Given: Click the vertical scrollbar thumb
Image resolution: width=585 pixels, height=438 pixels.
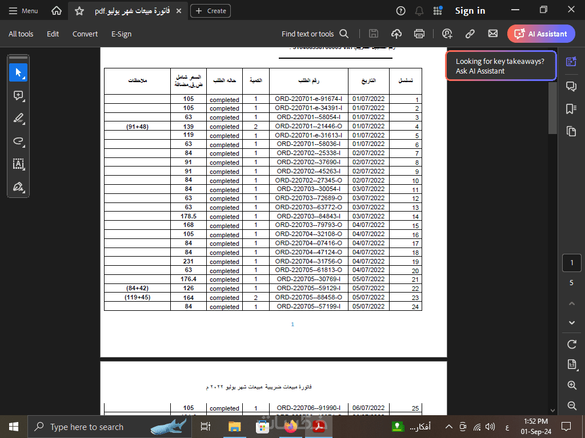Looking at the screenshot, I should coord(552,108).
